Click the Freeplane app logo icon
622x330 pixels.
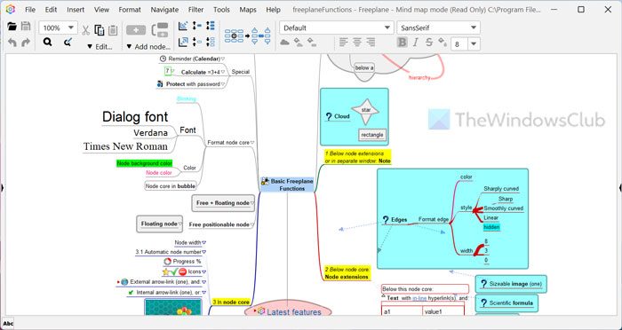coord(11,10)
